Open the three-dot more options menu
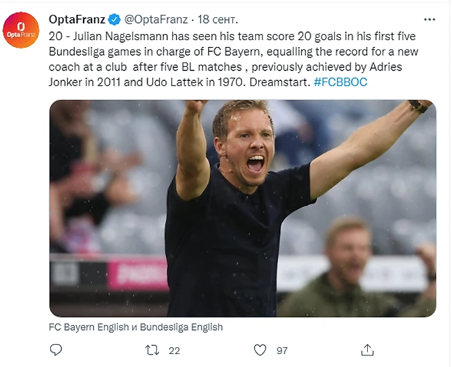 [428, 19]
